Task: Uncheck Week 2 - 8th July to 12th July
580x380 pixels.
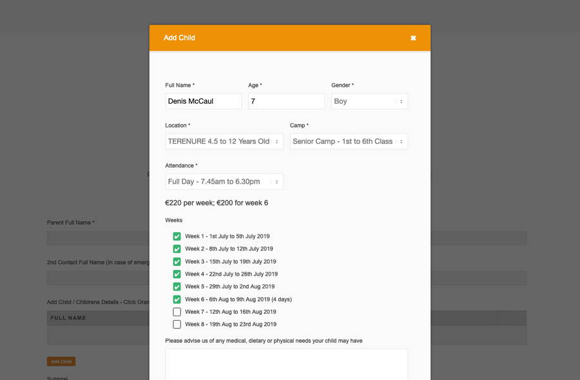Action: pos(177,249)
